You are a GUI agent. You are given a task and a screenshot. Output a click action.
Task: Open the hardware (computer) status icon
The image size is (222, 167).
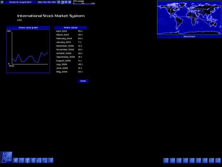tap(15, 160)
